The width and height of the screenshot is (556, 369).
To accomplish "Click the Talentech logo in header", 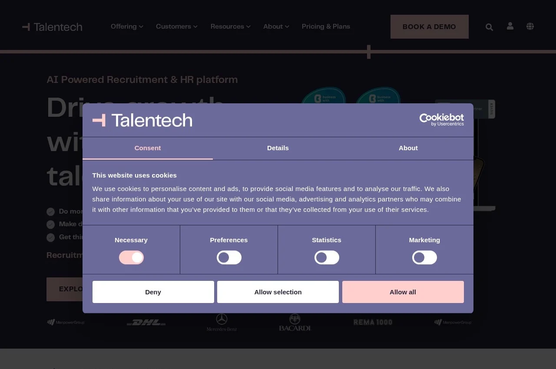I will click(x=52, y=27).
